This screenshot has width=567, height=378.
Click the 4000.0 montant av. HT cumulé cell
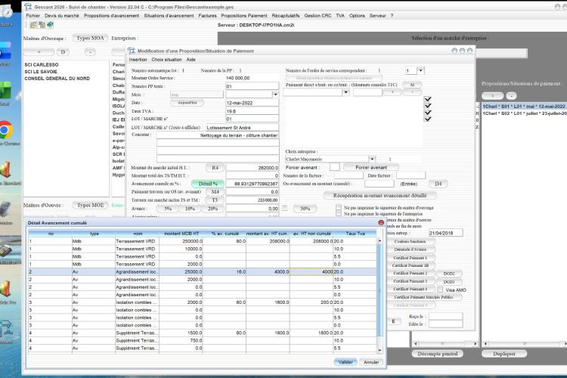pyautogui.click(x=268, y=271)
